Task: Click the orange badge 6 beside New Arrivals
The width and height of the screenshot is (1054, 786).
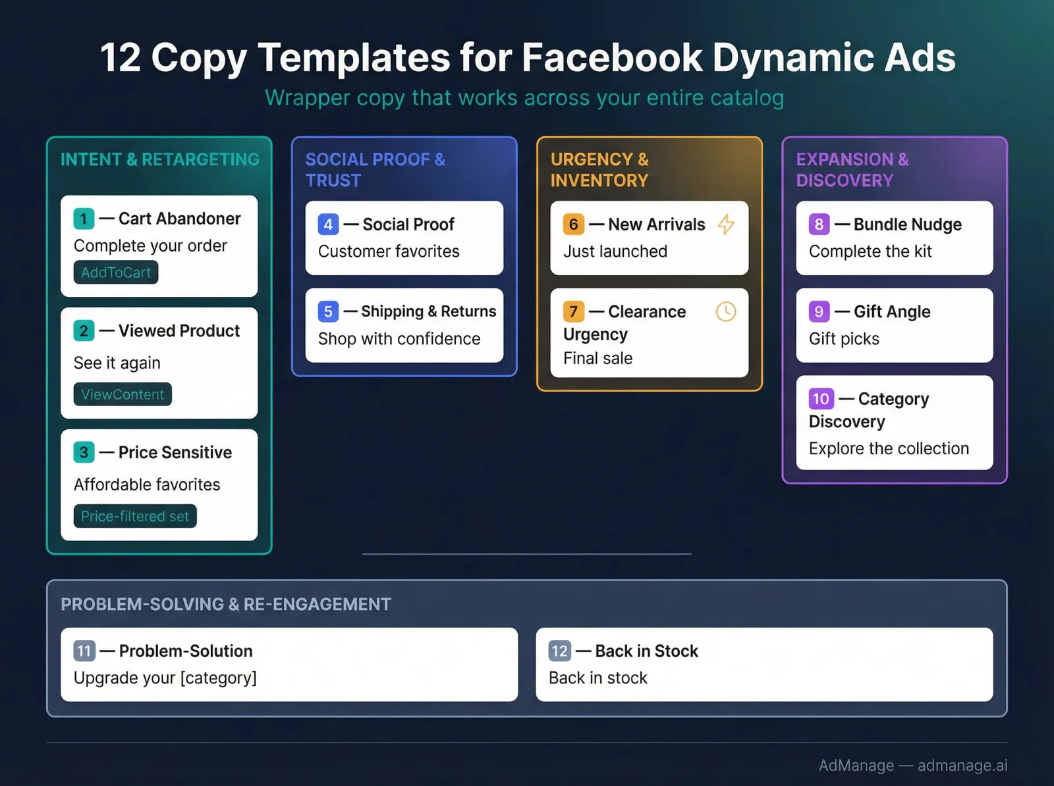Action: click(x=574, y=224)
